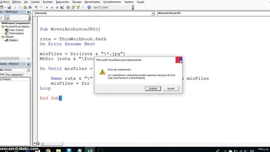
Task: Select Módulo1 in project tree
Action: click(x=13, y=40)
